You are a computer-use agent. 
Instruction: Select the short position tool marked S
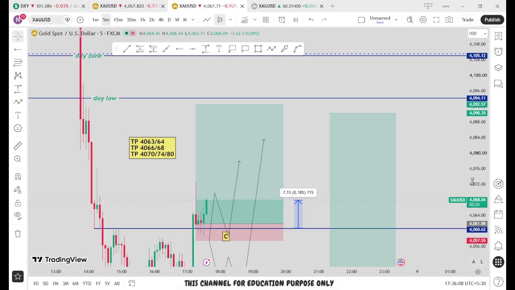tap(153, 49)
